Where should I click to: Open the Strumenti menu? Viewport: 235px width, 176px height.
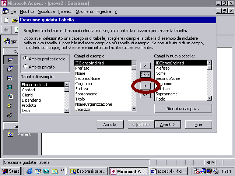[84, 11]
